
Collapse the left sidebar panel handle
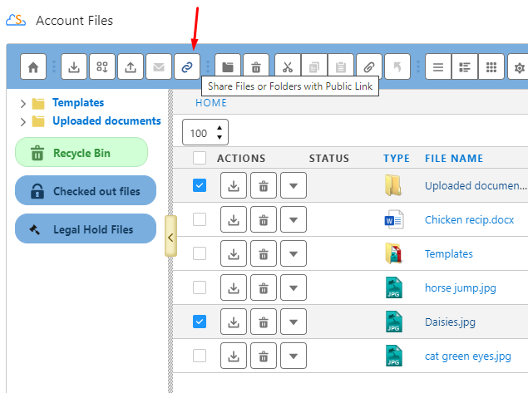point(170,238)
